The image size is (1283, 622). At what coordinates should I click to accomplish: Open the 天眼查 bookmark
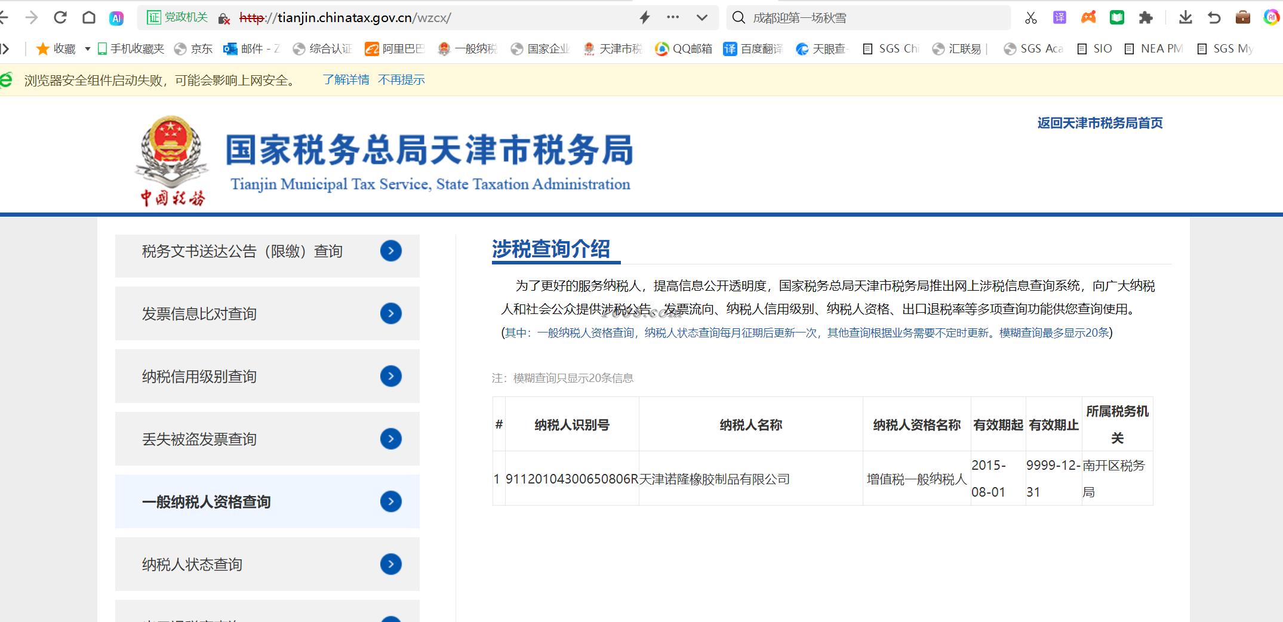click(x=823, y=49)
